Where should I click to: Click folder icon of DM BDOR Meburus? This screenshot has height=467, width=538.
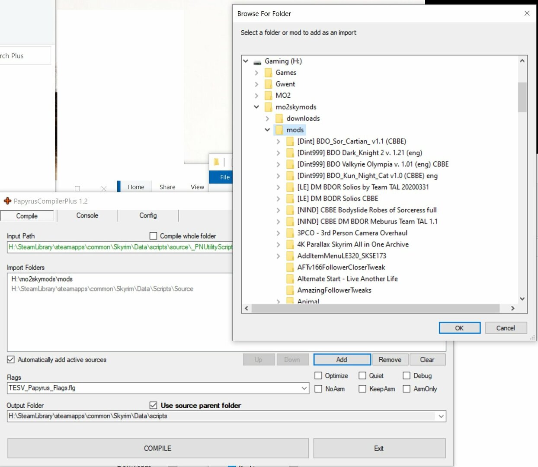[x=290, y=221]
